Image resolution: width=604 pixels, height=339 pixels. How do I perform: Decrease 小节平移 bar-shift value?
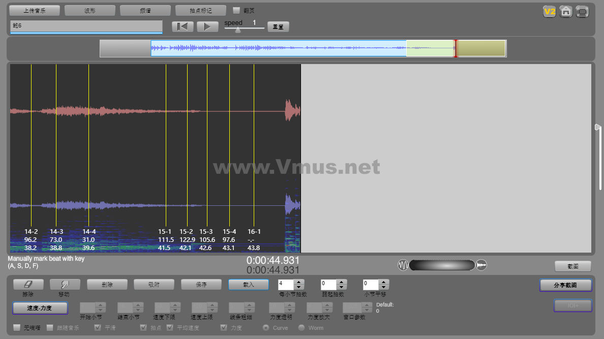pos(383,287)
